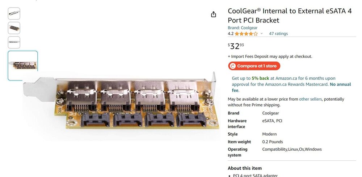This screenshot has height=177, width=362.
Task: Click the 4.2 rating number
Action: coord(231,34)
